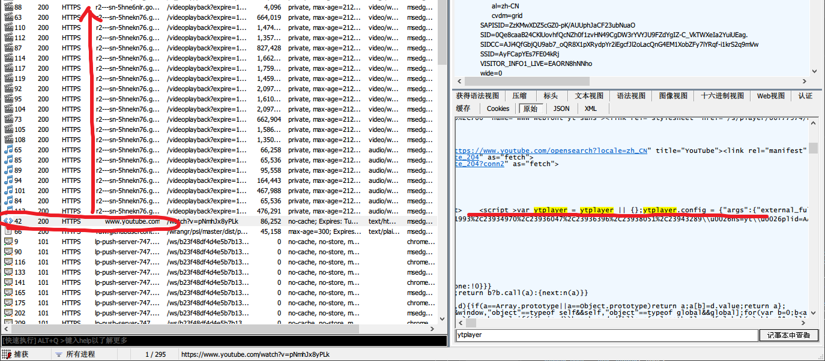Open the 所有进程 process filter
The image size is (825, 361).
pyautogui.click(x=75, y=354)
